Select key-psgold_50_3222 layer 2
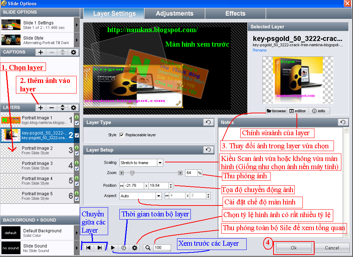This screenshot has height=257, width=353. click(37, 135)
